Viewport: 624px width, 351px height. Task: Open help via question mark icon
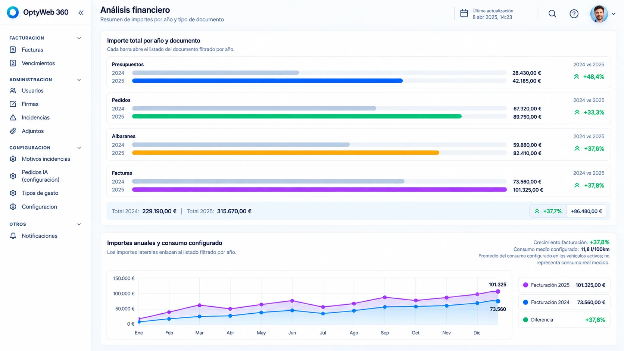pos(574,14)
